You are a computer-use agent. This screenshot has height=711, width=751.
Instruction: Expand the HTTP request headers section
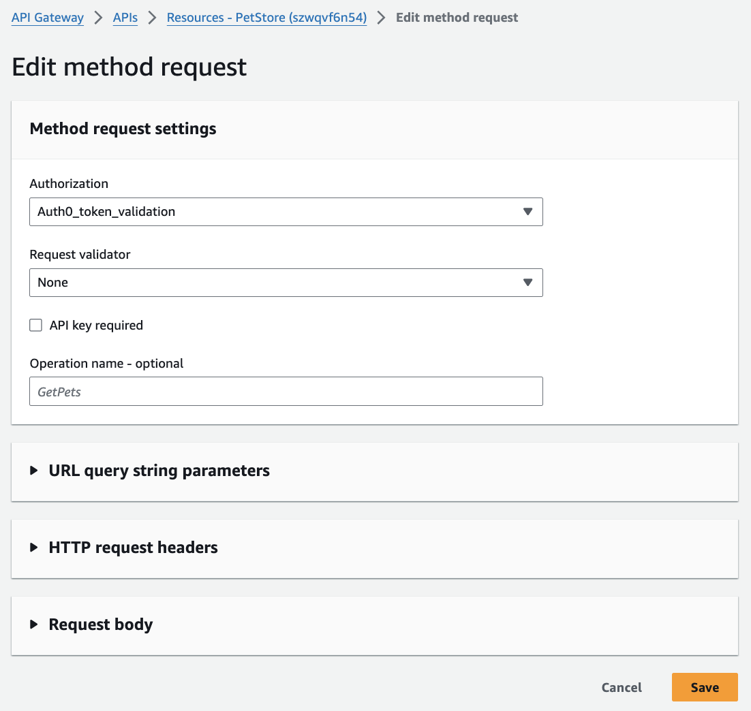pos(133,548)
